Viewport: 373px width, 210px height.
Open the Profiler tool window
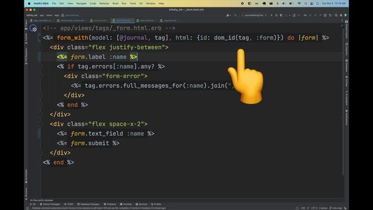pyautogui.click(x=156, y=204)
